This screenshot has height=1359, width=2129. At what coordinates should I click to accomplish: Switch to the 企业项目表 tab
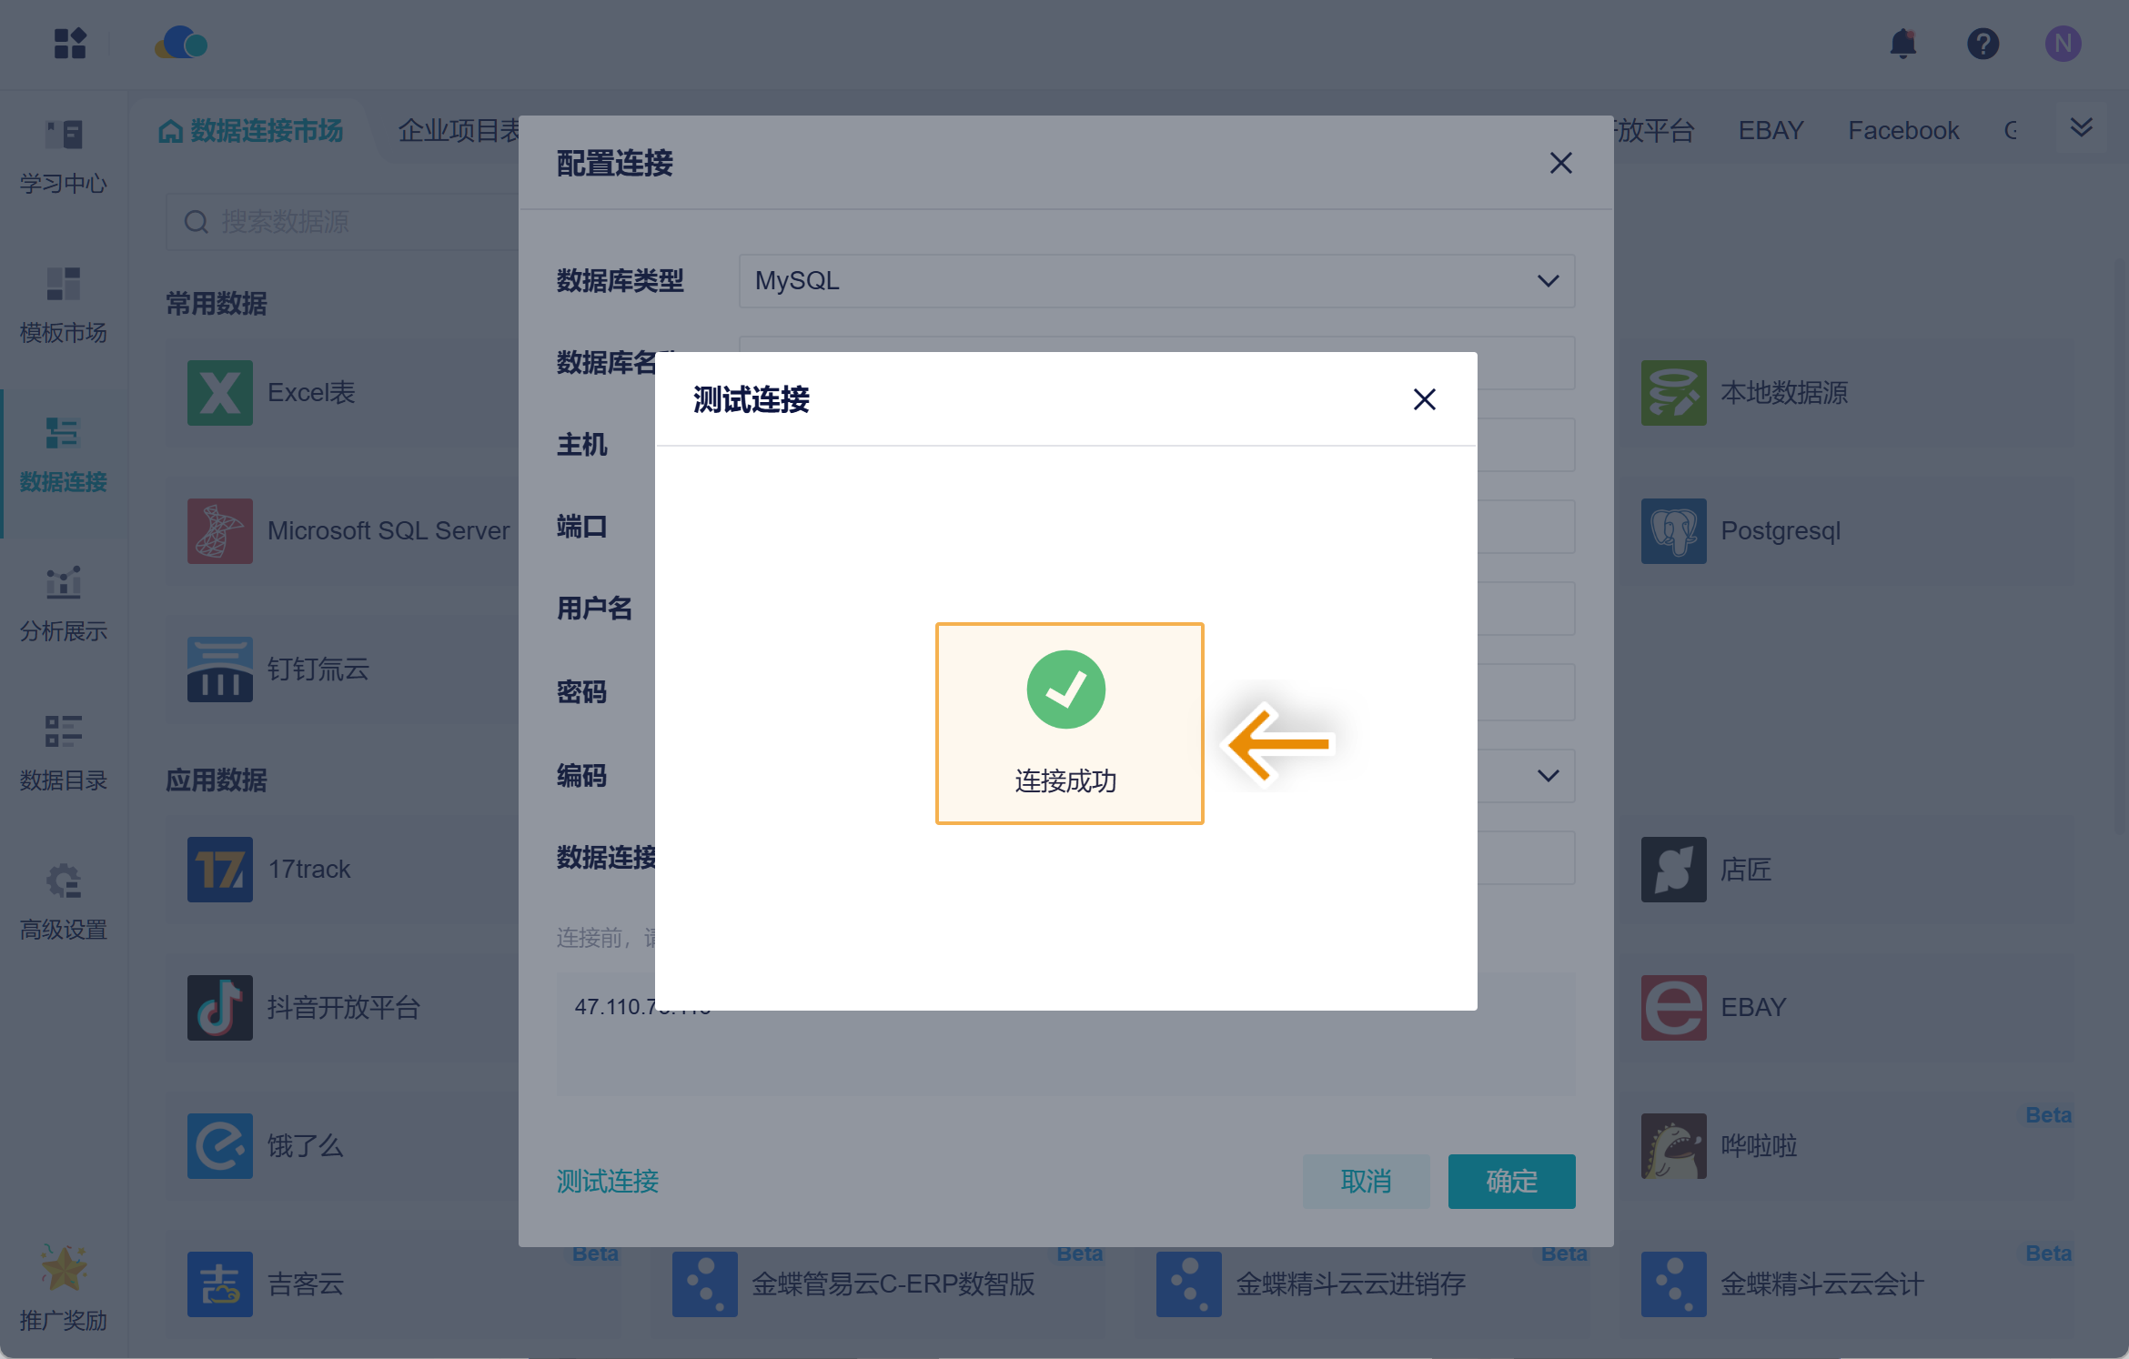(460, 131)
